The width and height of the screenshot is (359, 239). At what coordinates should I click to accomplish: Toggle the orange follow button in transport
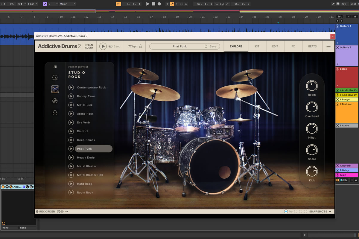pos(118,4)
